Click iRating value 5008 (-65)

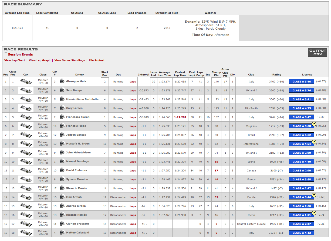coord(276,161)
